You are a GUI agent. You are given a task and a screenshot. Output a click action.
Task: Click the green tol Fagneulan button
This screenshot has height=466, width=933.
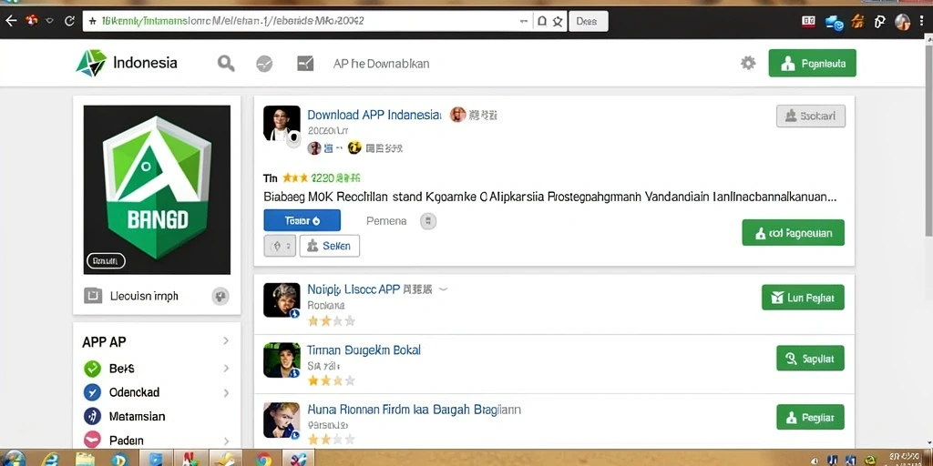coord(794,233)
